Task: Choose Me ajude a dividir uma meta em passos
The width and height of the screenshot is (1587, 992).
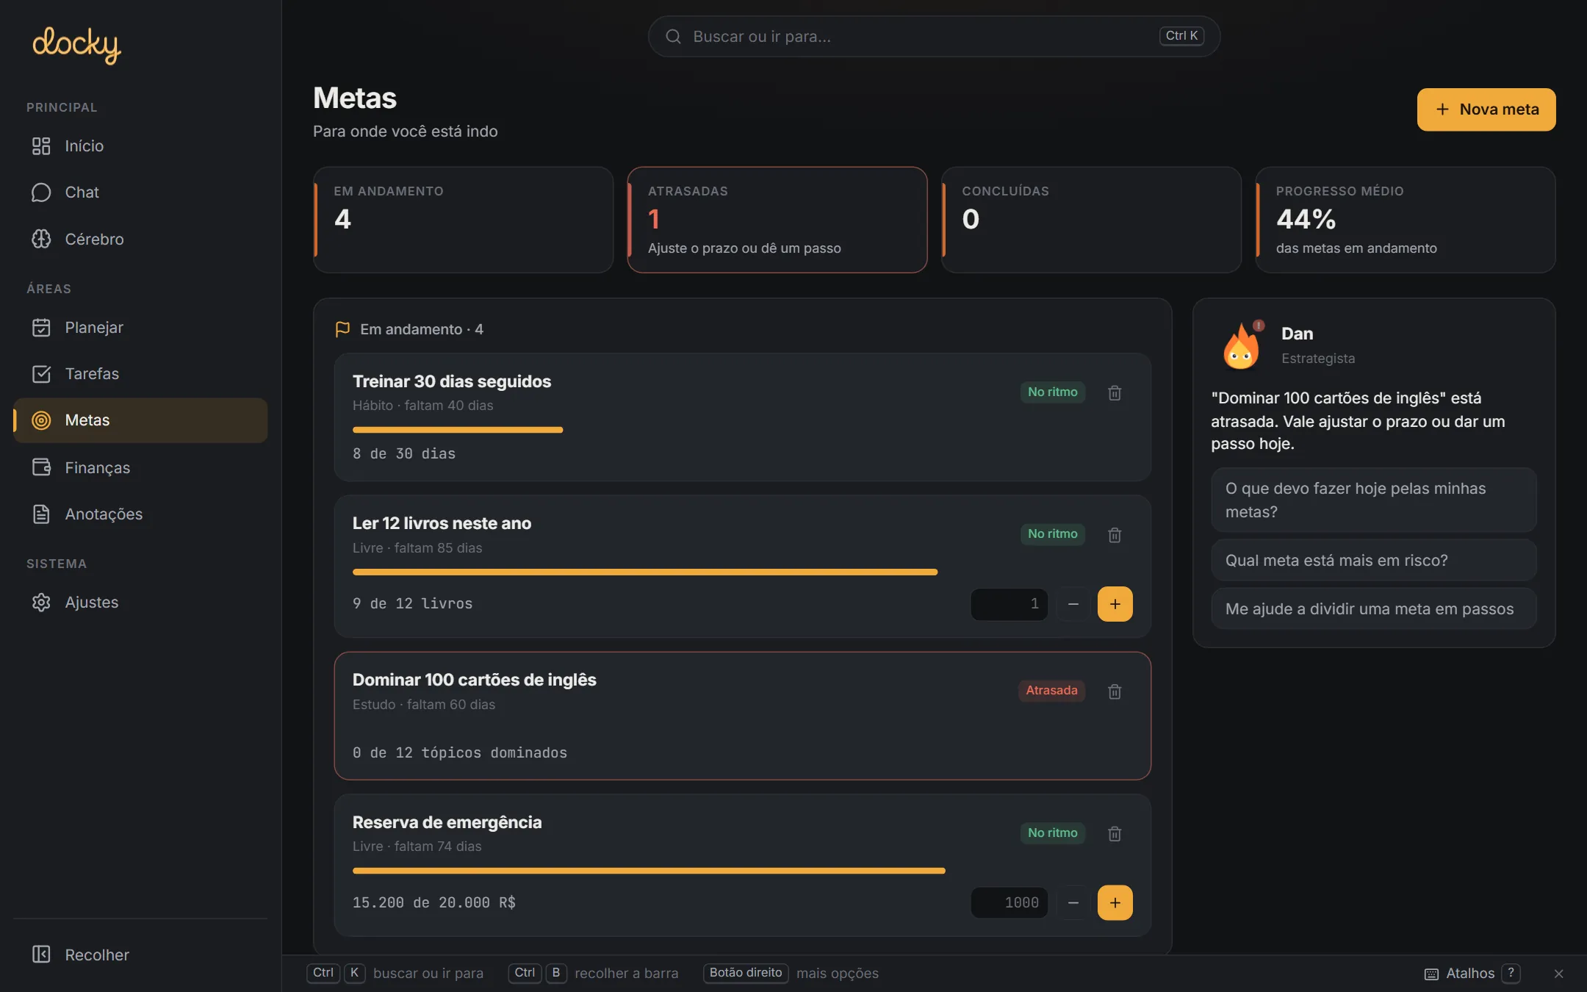Action: point(1374,608)
